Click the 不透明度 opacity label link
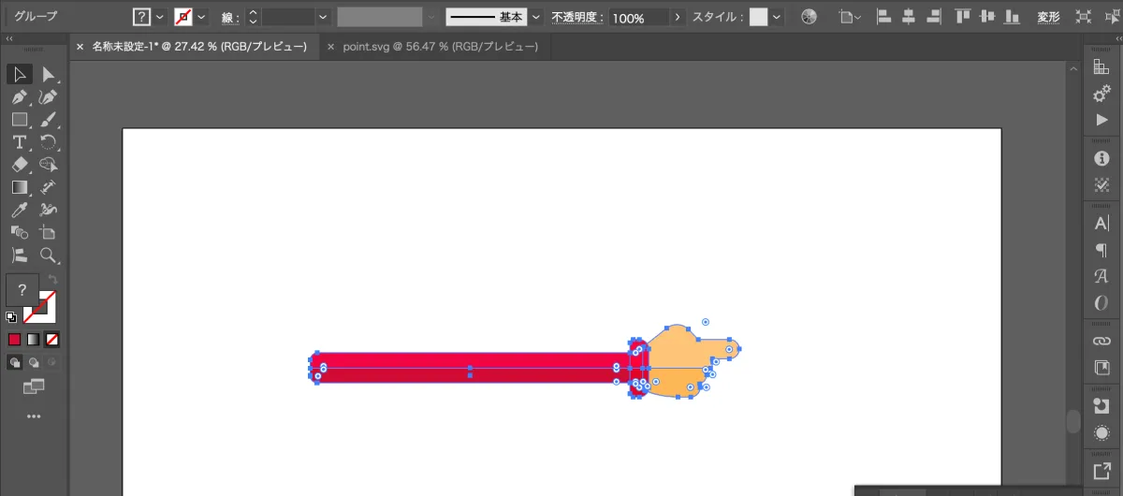This screenshot has height=496, width=1123. (577, 17)
